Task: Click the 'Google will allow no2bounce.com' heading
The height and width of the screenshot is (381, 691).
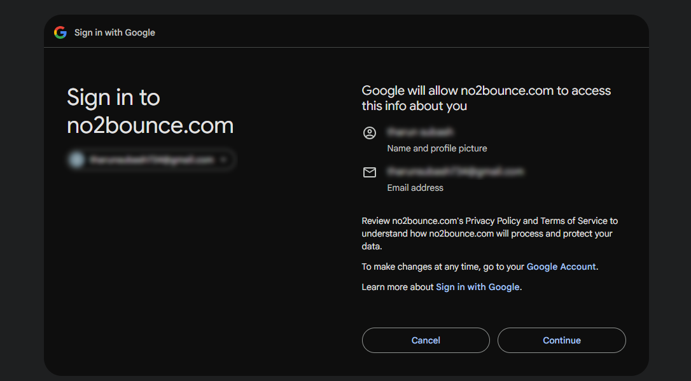Action: (x=486, y=98)
